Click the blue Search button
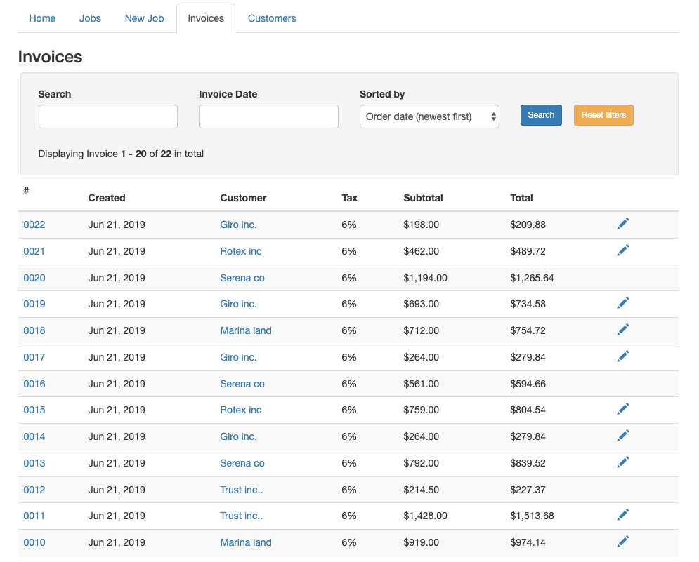This screenshot has height=562, width=699. click(x=541, y=115)
